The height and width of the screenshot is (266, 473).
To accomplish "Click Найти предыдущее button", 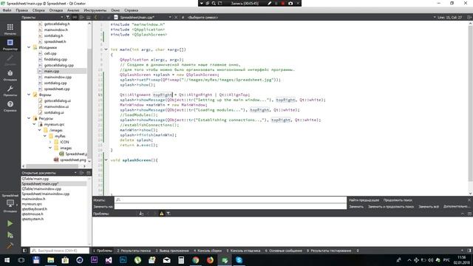I will point(364,200).
